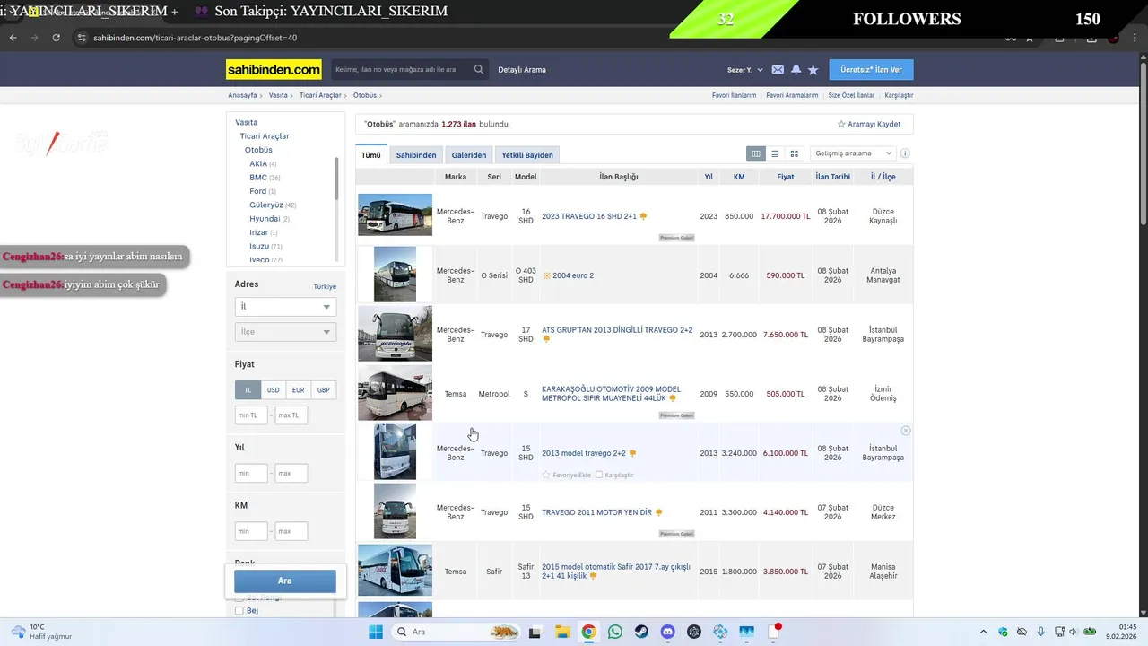
Task: Click the star icon next to Aramayı Kaydet
Action: pos(841,124)
